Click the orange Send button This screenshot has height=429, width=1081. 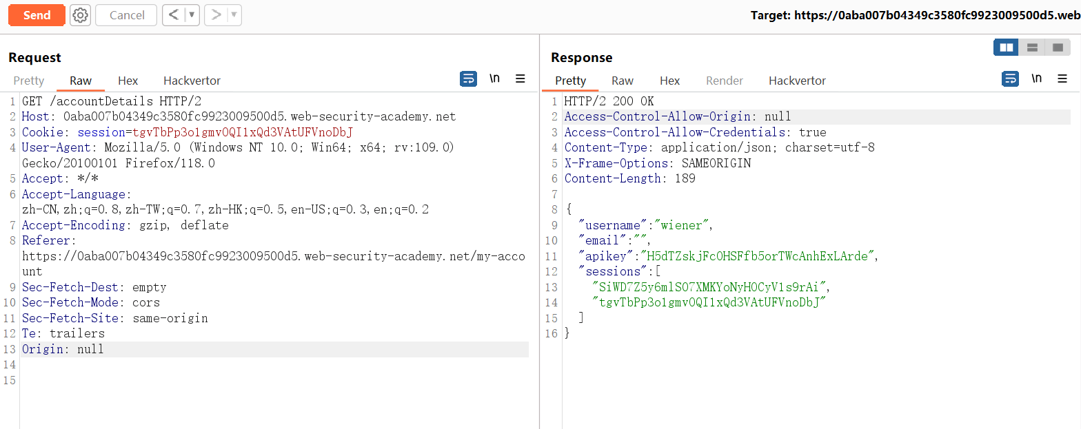[x=37, y=15]
